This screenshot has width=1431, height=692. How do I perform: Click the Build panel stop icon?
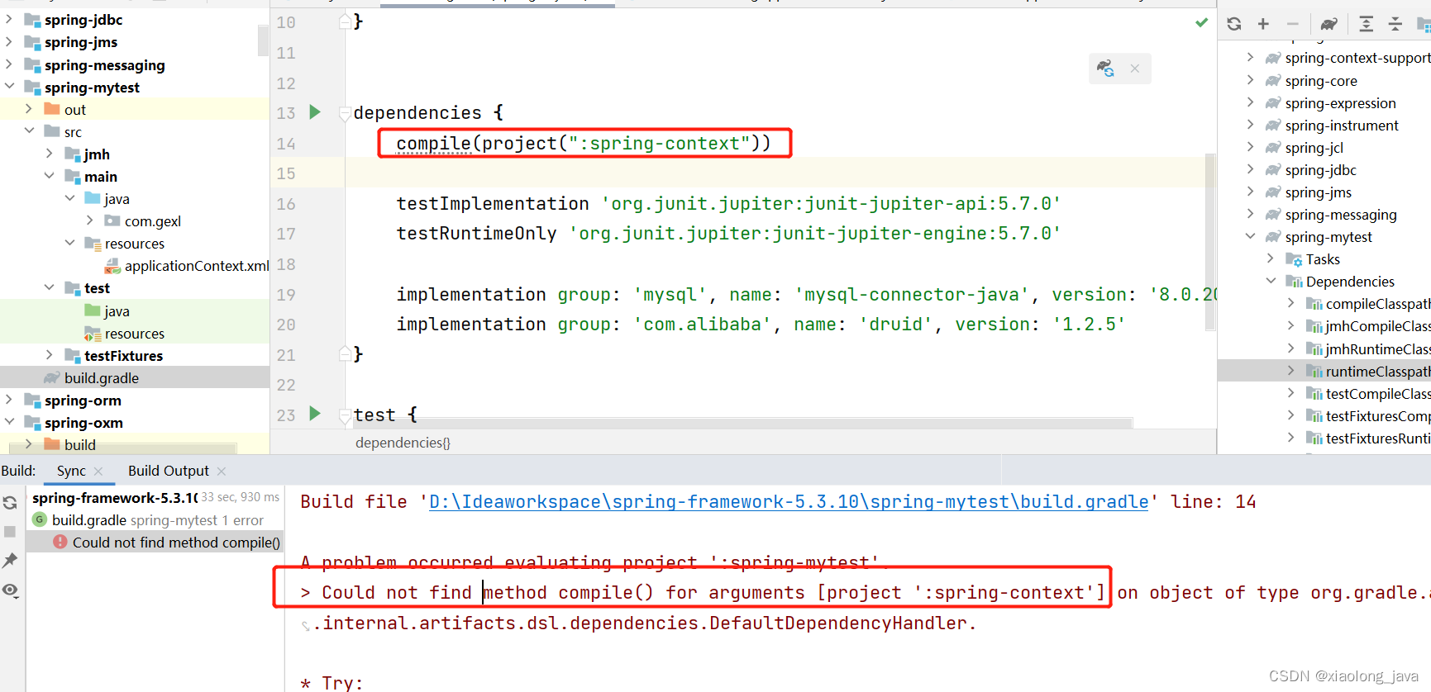[x=10, y=531]
